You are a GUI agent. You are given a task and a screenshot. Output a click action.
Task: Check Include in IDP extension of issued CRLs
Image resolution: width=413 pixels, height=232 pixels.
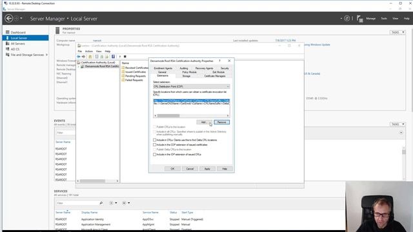(x=155, y=155)
